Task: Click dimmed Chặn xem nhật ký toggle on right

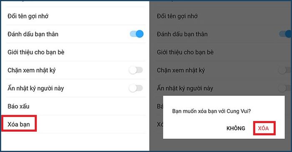Action: 284,70
